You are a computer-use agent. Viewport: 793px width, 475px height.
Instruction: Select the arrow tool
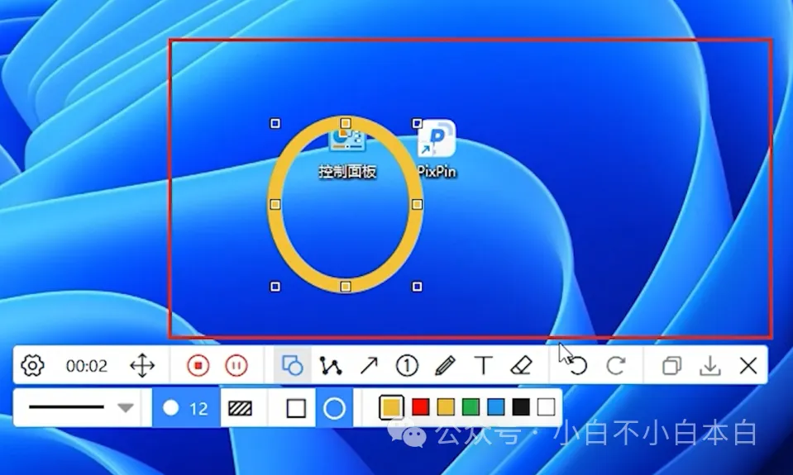369,365
